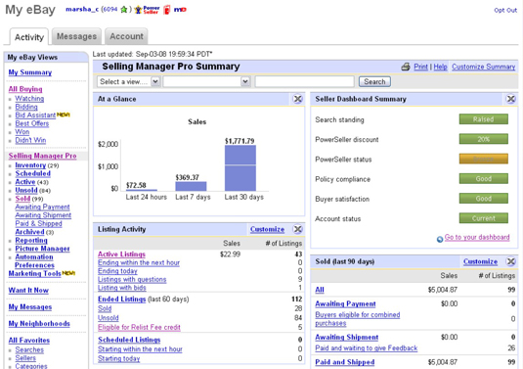Switch to the Messages tab
Image resolution: width=523 pixels, height=369 pixels.
(x=76, y=36)
